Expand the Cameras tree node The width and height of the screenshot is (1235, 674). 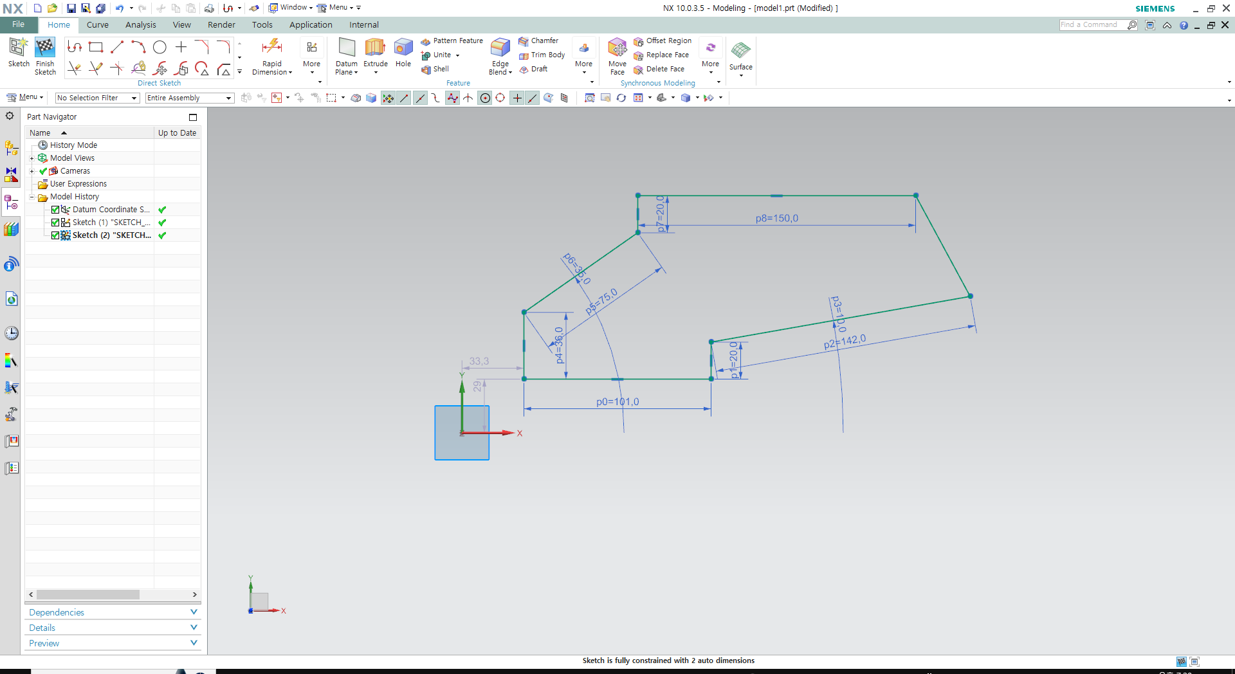tap(32, 171)
